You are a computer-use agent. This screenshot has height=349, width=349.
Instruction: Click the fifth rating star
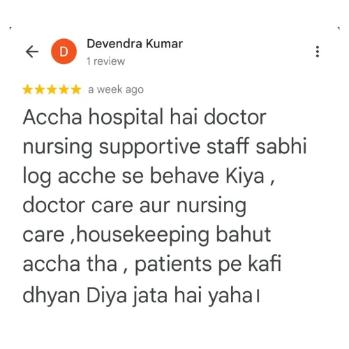(x=76, y=89)
